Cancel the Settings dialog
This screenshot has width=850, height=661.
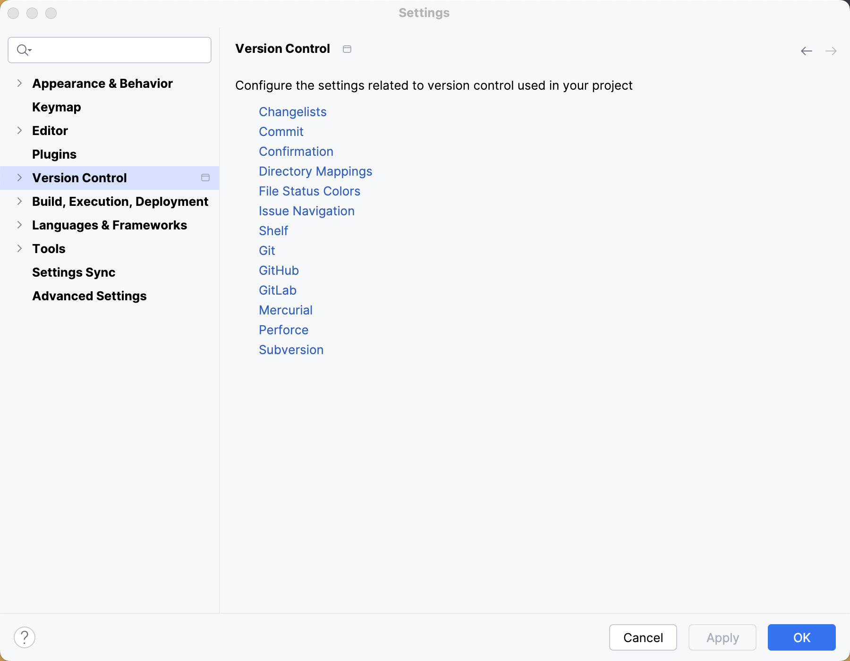tap(643, 637)
